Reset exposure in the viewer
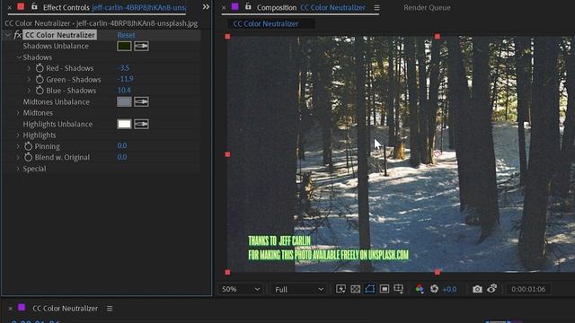This screenshot has width=575, height=323. click(434, 289)
